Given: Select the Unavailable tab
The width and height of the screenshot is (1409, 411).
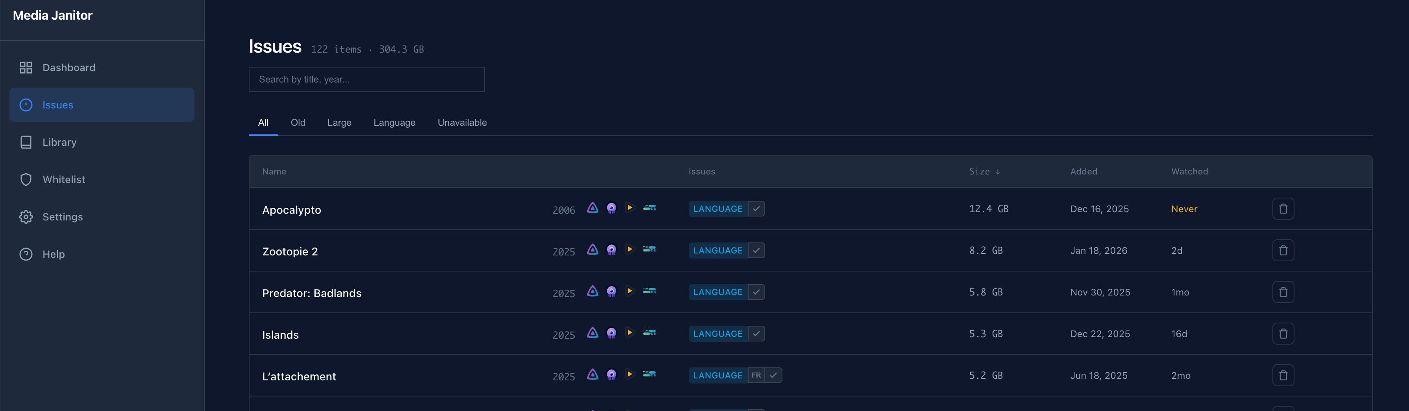Looking at the screenshot, I should click(x=462, y=123).
